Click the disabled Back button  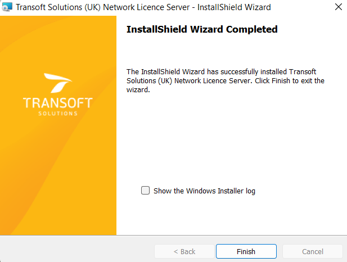pyautogui.click(x=184, y=251)
